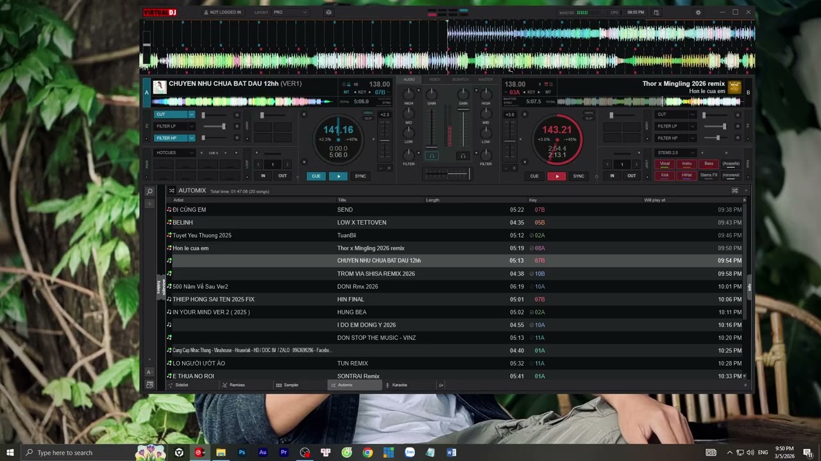Expand CUT effect dropdown on deck B

tap(692, 115)
